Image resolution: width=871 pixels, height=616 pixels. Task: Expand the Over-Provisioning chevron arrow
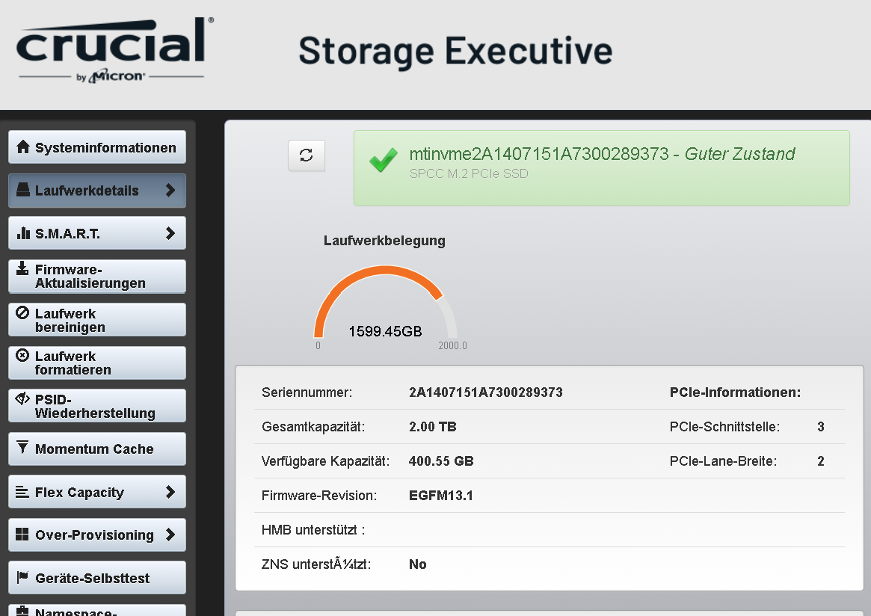point(170,535)
